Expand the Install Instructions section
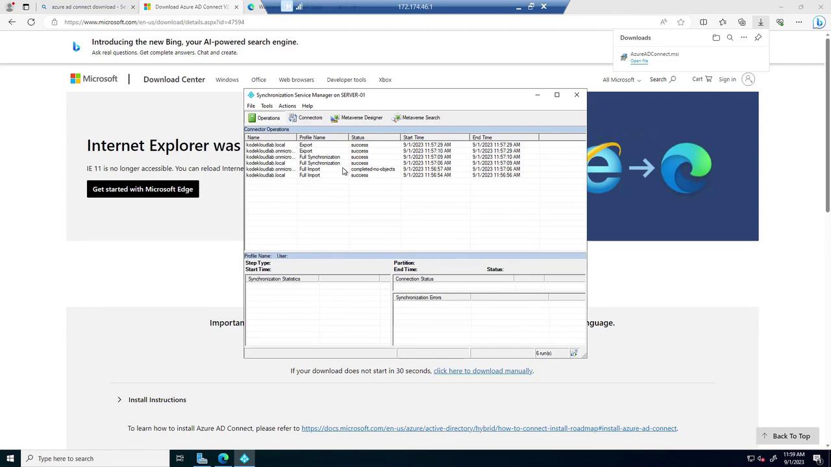The width and height of the screenshot is (831, 467). (152, 400)
